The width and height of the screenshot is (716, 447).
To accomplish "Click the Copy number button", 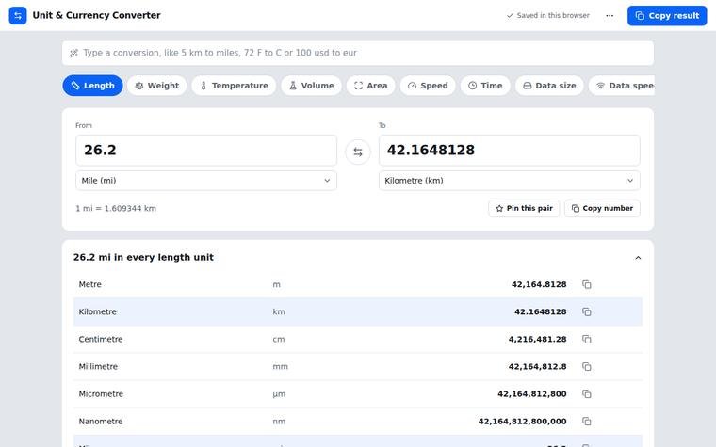I will (x=602, y=209).
